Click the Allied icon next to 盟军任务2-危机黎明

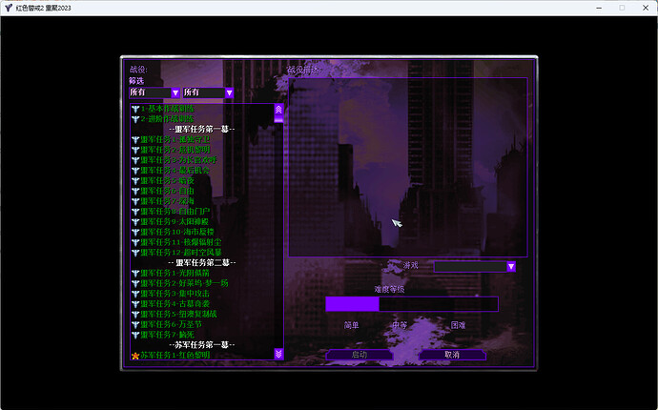tap(135, 150)
